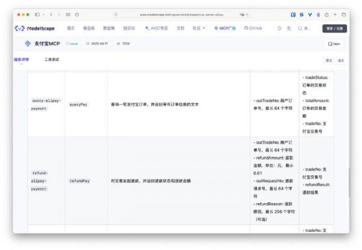This screenshot has width=362, height=250.
Task: Go back with Safari back arrow
Action: (x=51, y=14)
